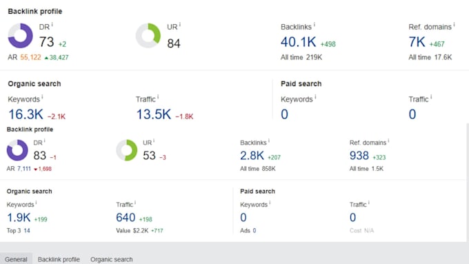Click the +2 change beside DR 73
This screenshot has height=264, width=469.
click(62, 44)
